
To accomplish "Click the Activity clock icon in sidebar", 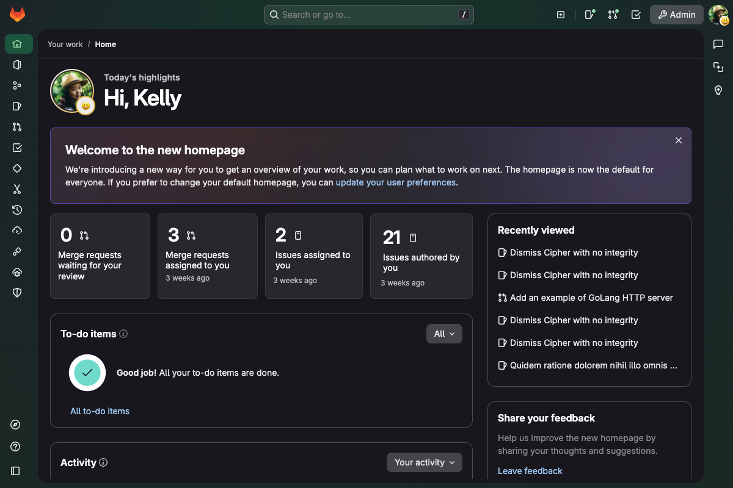I will (x=17, y=209).
